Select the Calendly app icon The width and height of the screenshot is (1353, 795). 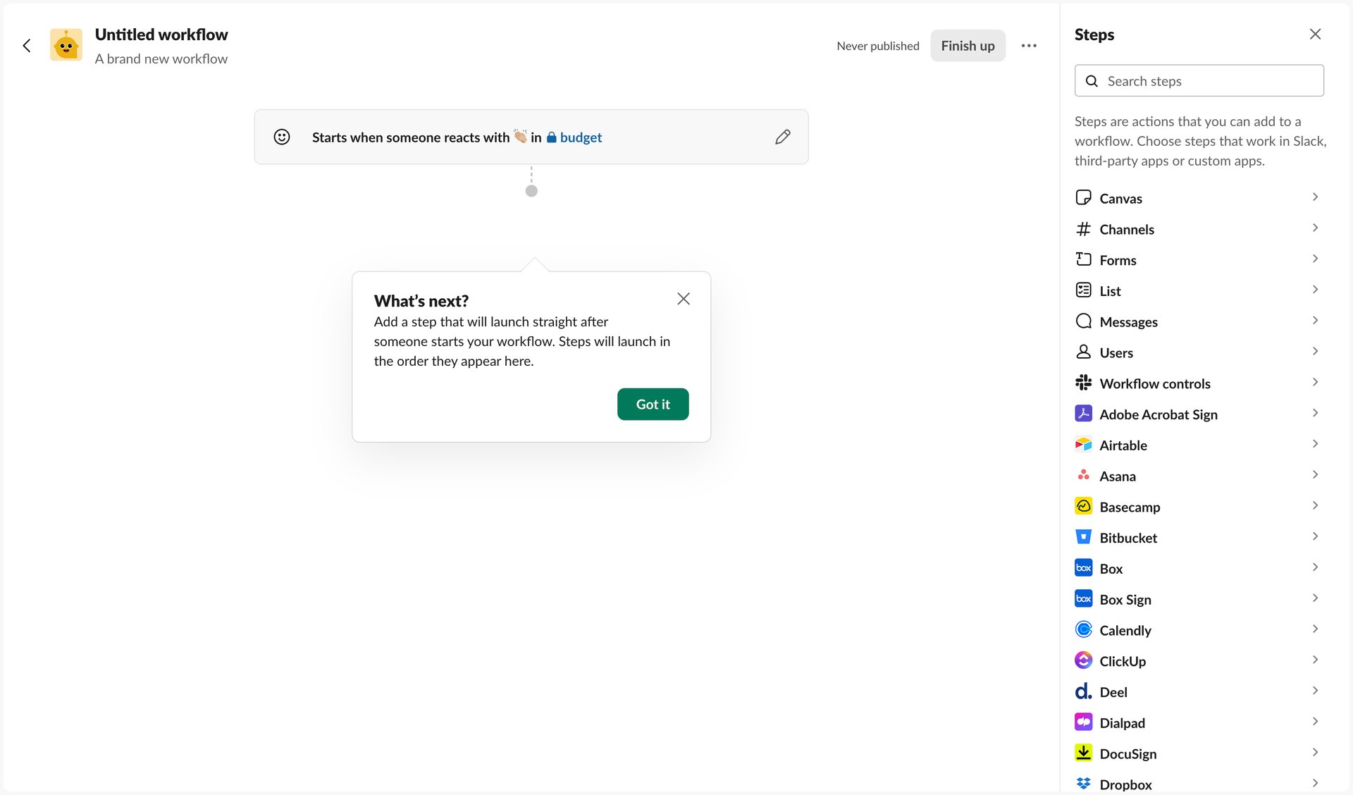click(1083, 629)
